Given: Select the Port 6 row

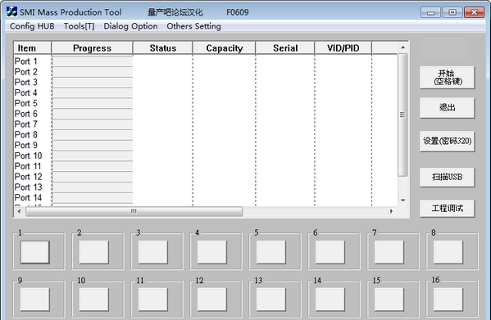Looking at the screenshot, I should point(206,114).
